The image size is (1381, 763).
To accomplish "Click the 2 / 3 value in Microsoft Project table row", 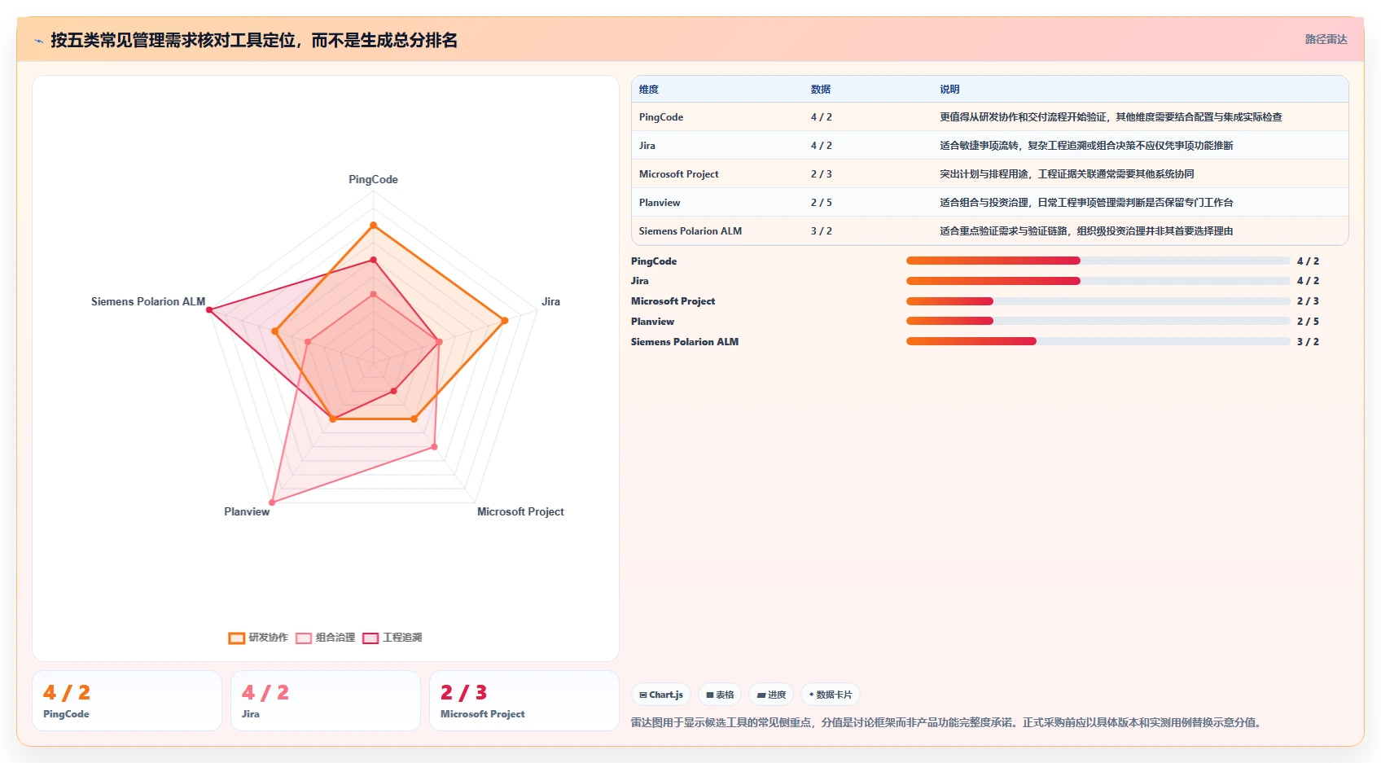I will click(x=821, y=174).
